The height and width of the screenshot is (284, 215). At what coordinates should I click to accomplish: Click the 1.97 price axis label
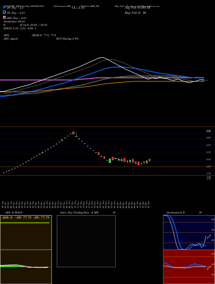209,167
